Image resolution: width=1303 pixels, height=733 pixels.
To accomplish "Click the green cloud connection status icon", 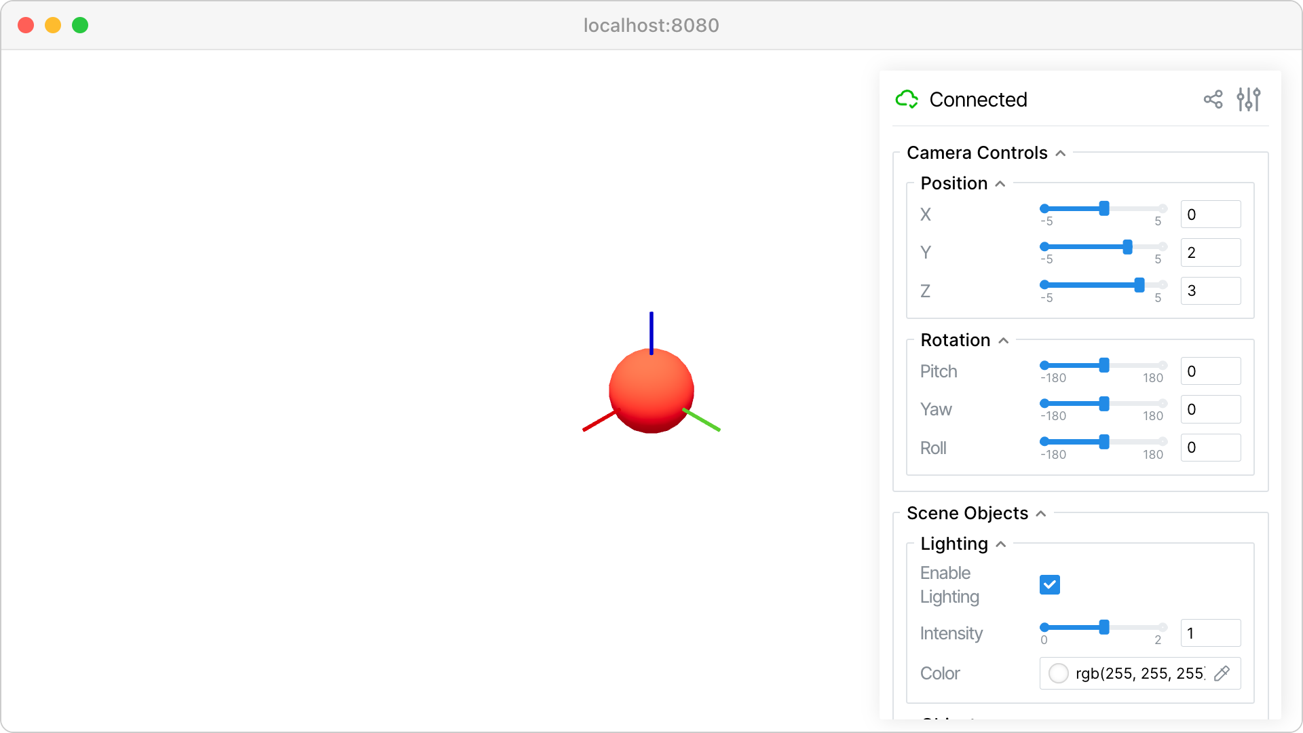I will 907,100.
